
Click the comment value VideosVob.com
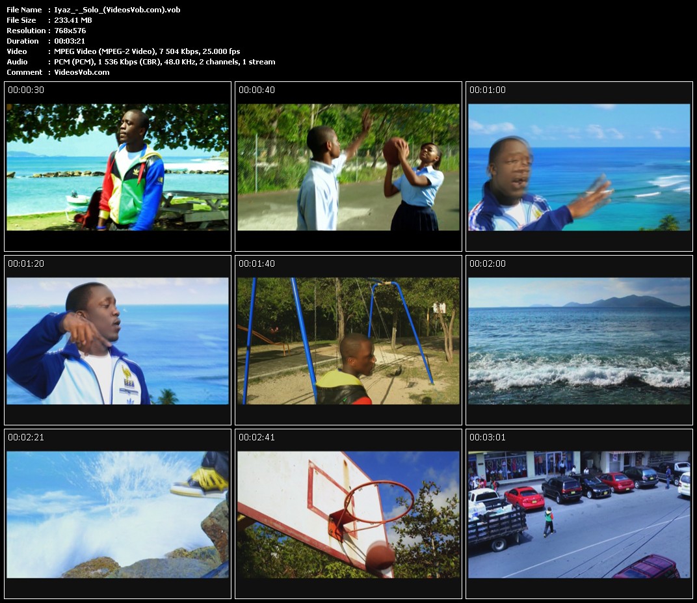82,72
